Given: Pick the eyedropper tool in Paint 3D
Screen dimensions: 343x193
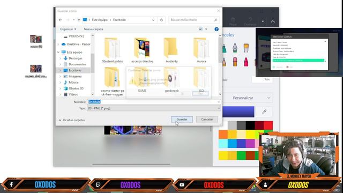Looking at the screenshot, I should [264, 112].
